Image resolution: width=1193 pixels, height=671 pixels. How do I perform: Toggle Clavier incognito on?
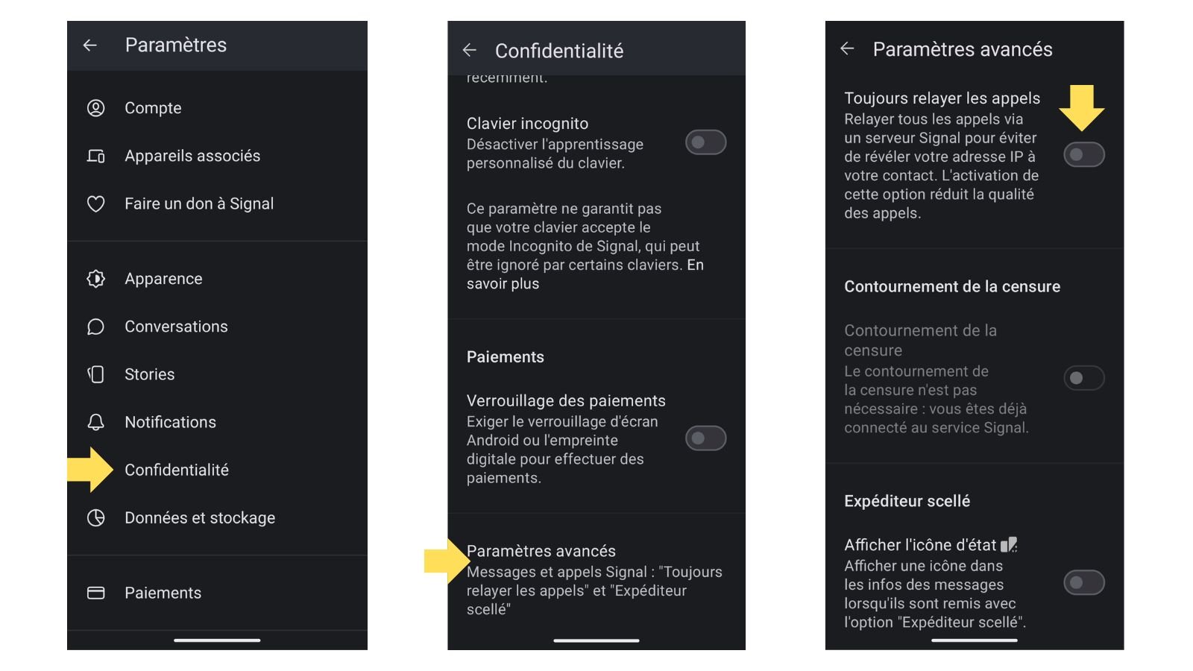704,142
